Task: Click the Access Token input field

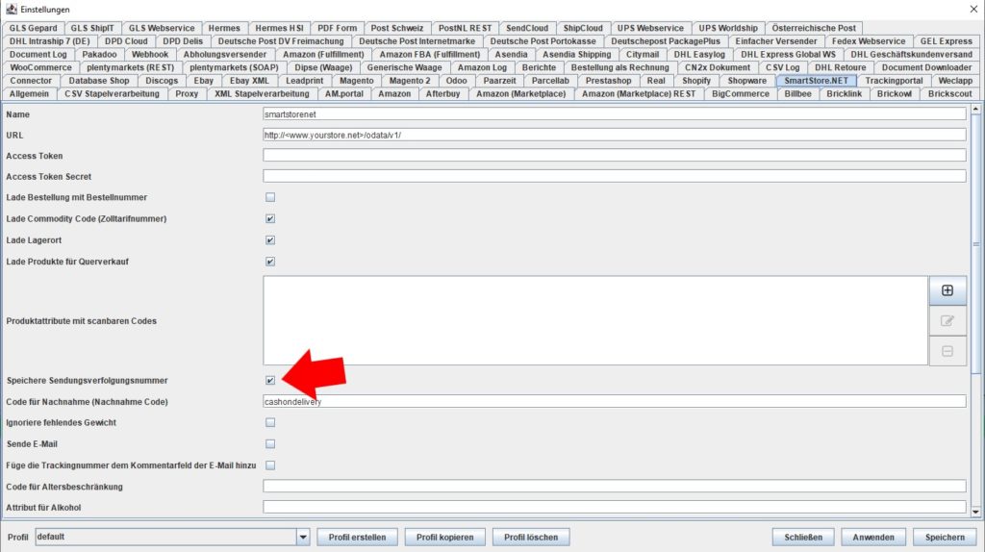Action: (x=615, y=156)
